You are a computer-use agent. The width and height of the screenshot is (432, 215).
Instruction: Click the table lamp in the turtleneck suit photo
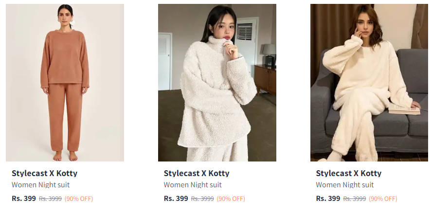[269, 54]
